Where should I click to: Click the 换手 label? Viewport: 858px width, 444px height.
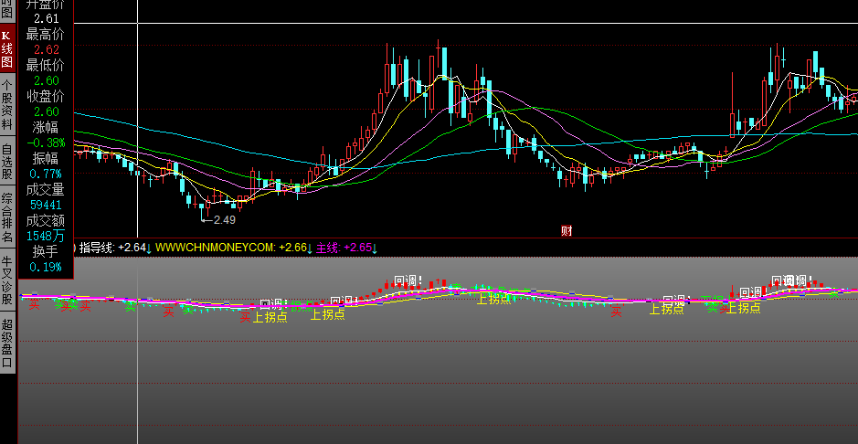coord(46,252)
